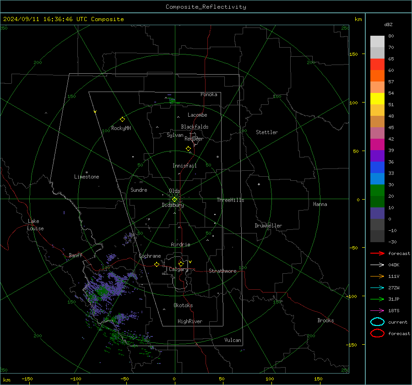Click the yellow diamond marker above Calgary
412x385 pixels.
click(181, 264)
